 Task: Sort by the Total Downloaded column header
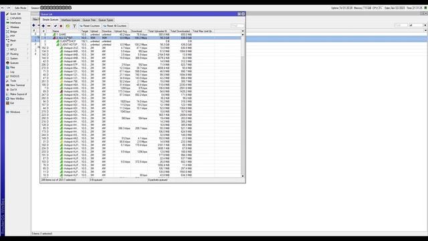(181, 31)
